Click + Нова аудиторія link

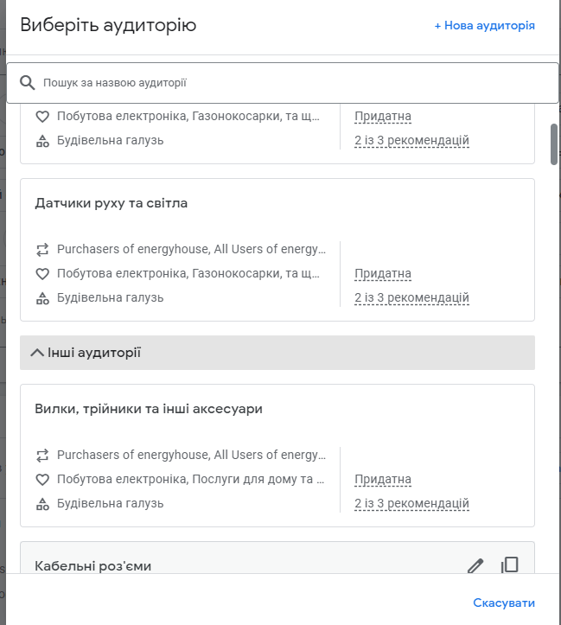pyautogui.click(x=484, y=26)
